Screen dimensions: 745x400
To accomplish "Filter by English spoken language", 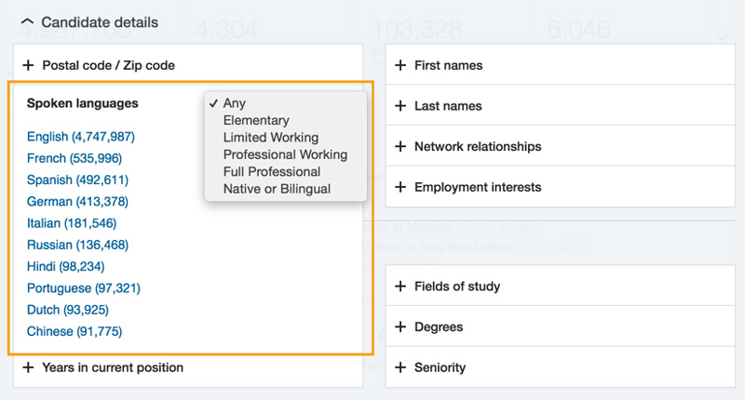I will pyautogui.click(x=81, y=137).
